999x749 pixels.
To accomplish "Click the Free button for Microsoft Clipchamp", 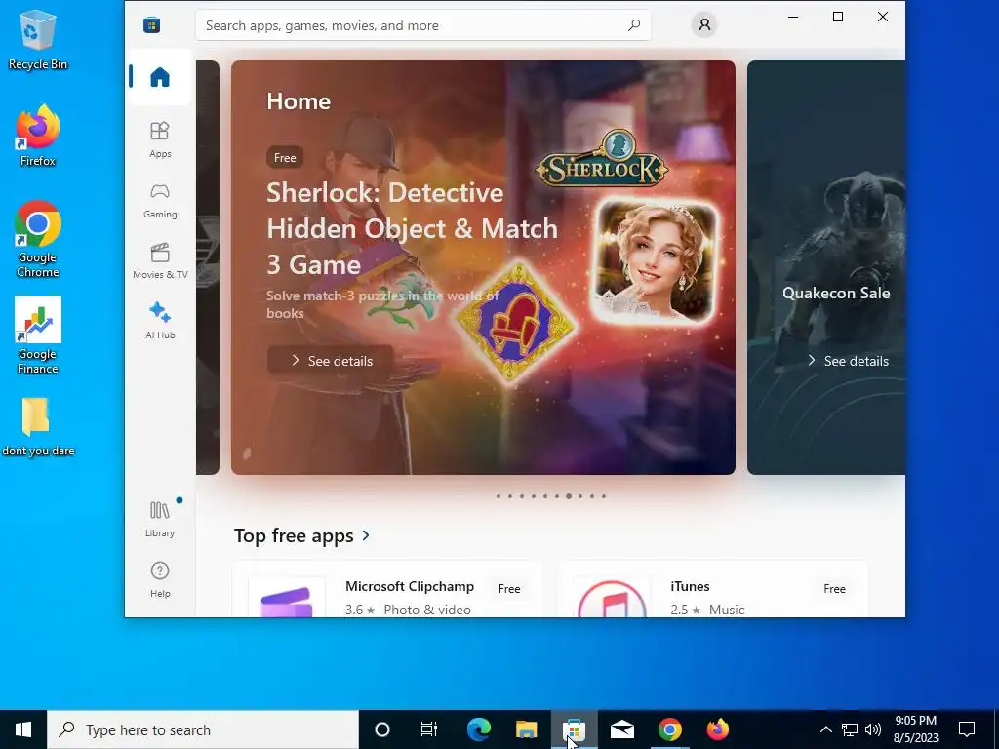I will point(509,588).
